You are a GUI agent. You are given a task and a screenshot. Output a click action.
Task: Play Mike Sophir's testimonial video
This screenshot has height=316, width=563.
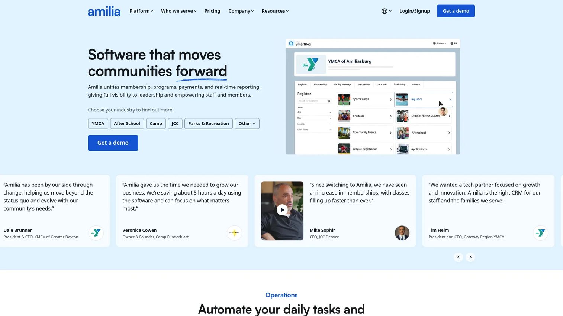pos(282,210)
